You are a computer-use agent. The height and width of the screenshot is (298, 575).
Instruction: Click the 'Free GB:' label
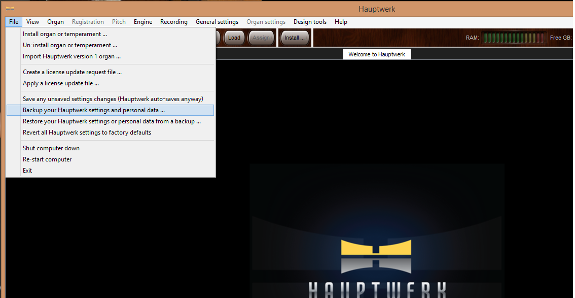[x=561, y=38]
